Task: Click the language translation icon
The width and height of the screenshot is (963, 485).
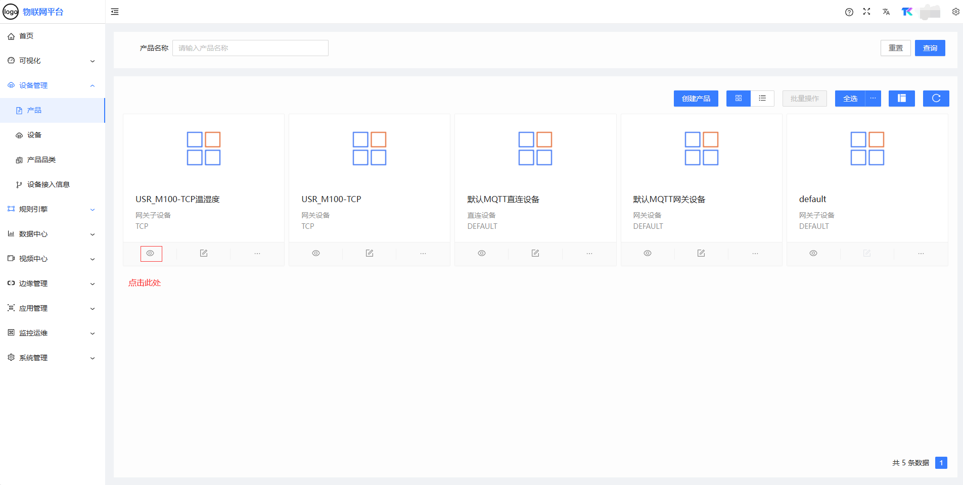Action: (886, 12)
